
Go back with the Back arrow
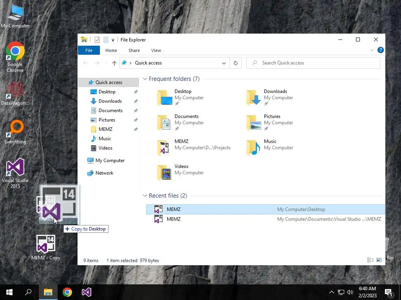pos(85,63)
